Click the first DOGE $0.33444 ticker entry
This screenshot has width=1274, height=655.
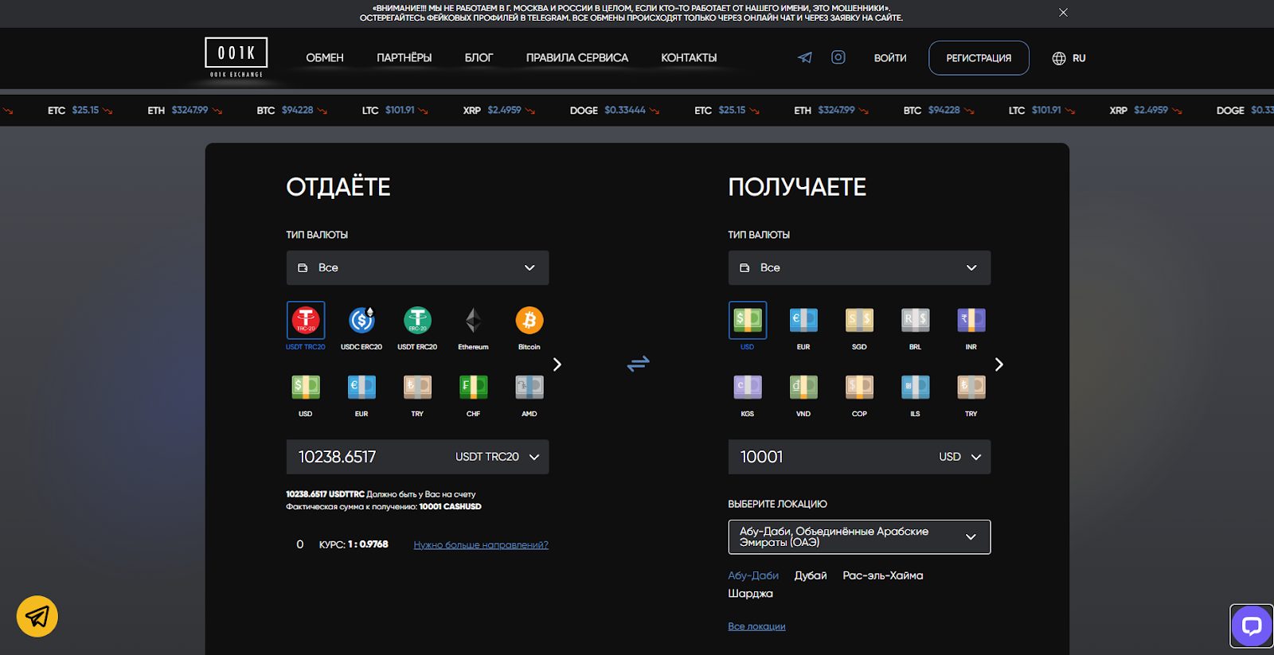615,111
